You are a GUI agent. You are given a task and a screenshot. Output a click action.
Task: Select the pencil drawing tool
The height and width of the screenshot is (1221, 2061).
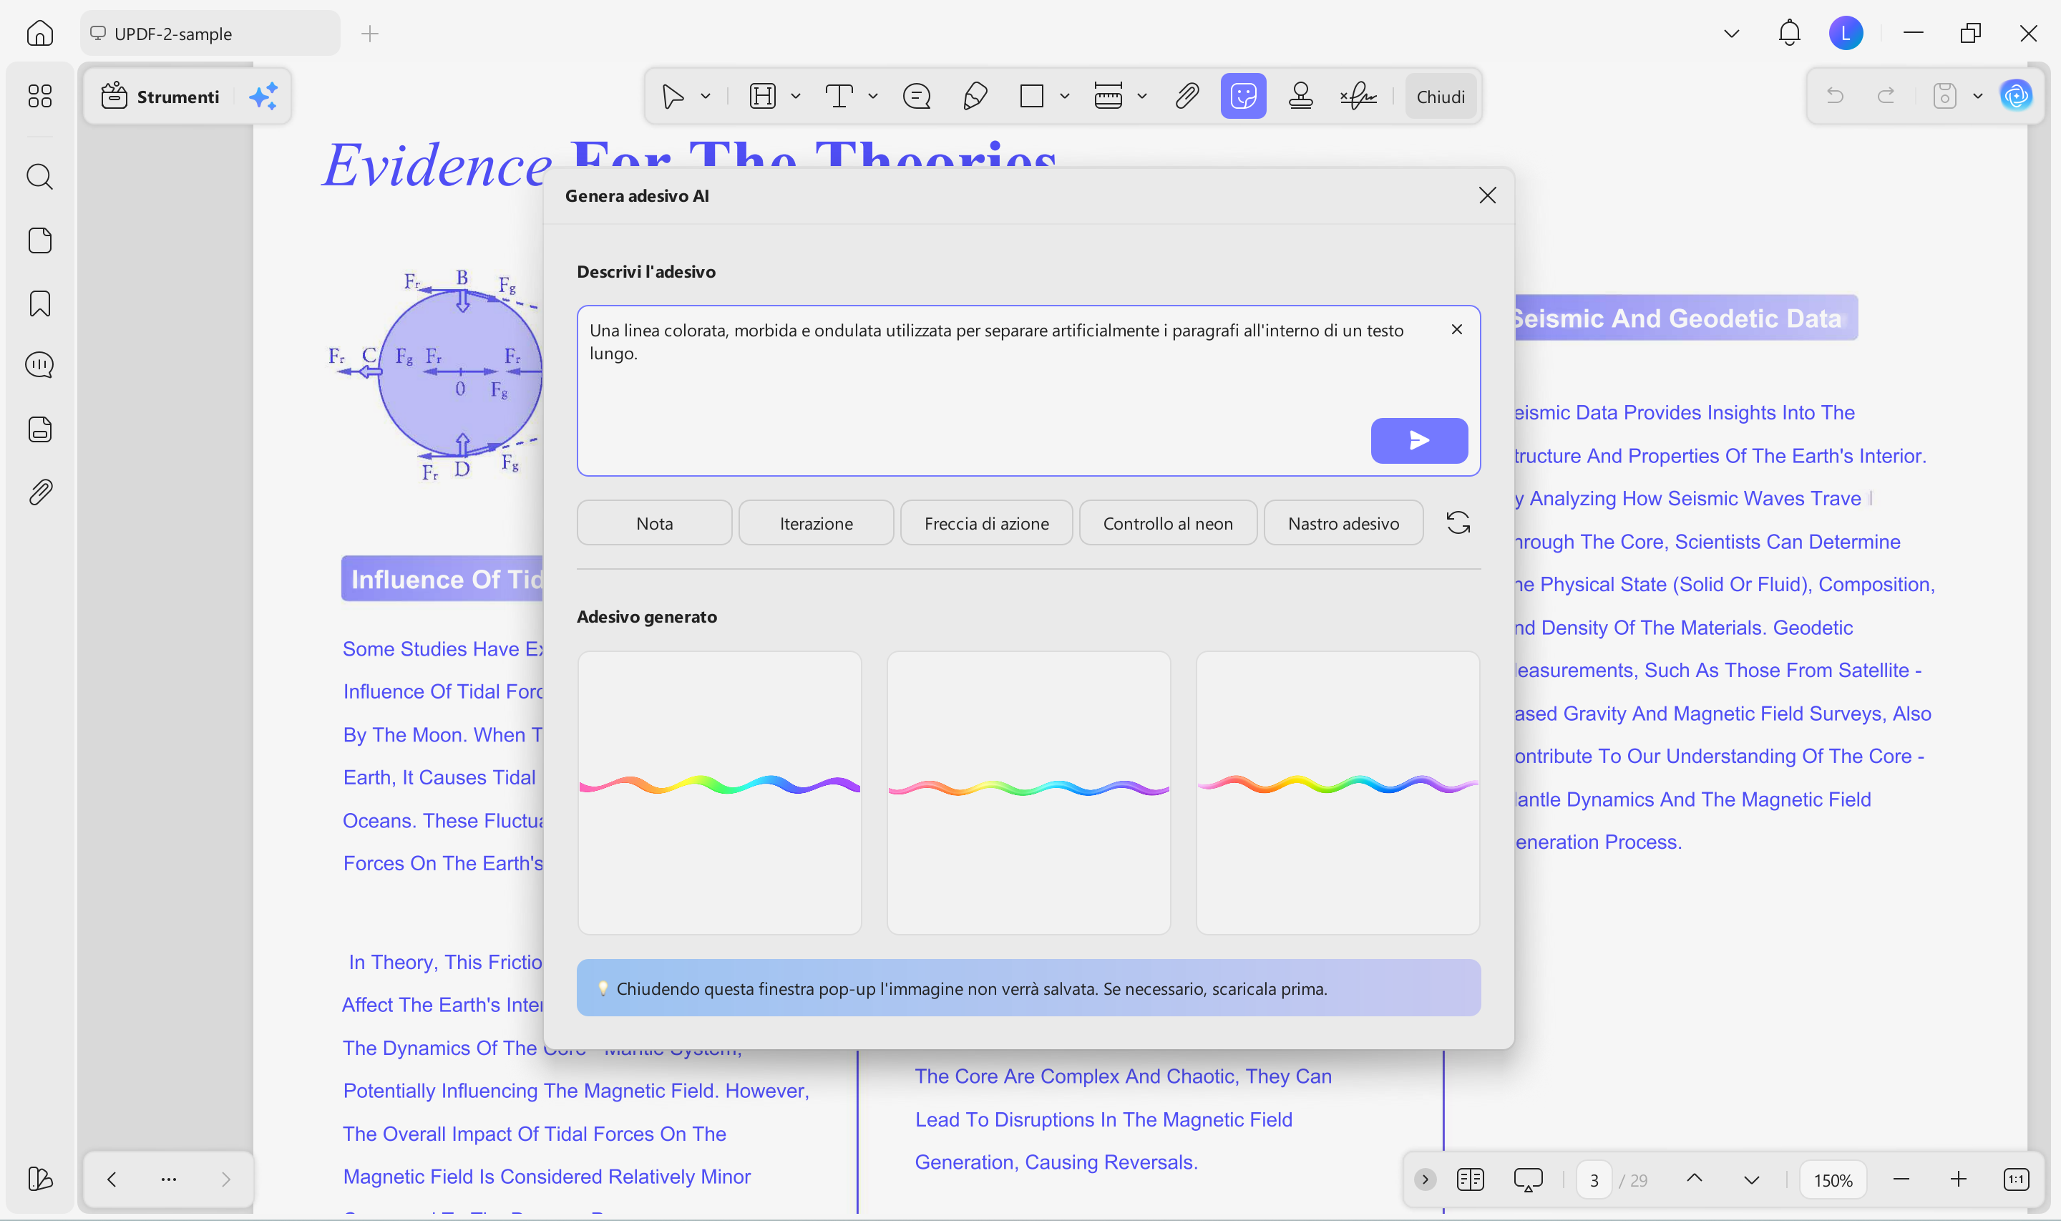975,97
